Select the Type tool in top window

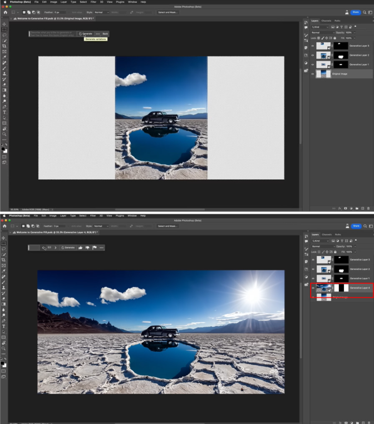pos(4,112)
